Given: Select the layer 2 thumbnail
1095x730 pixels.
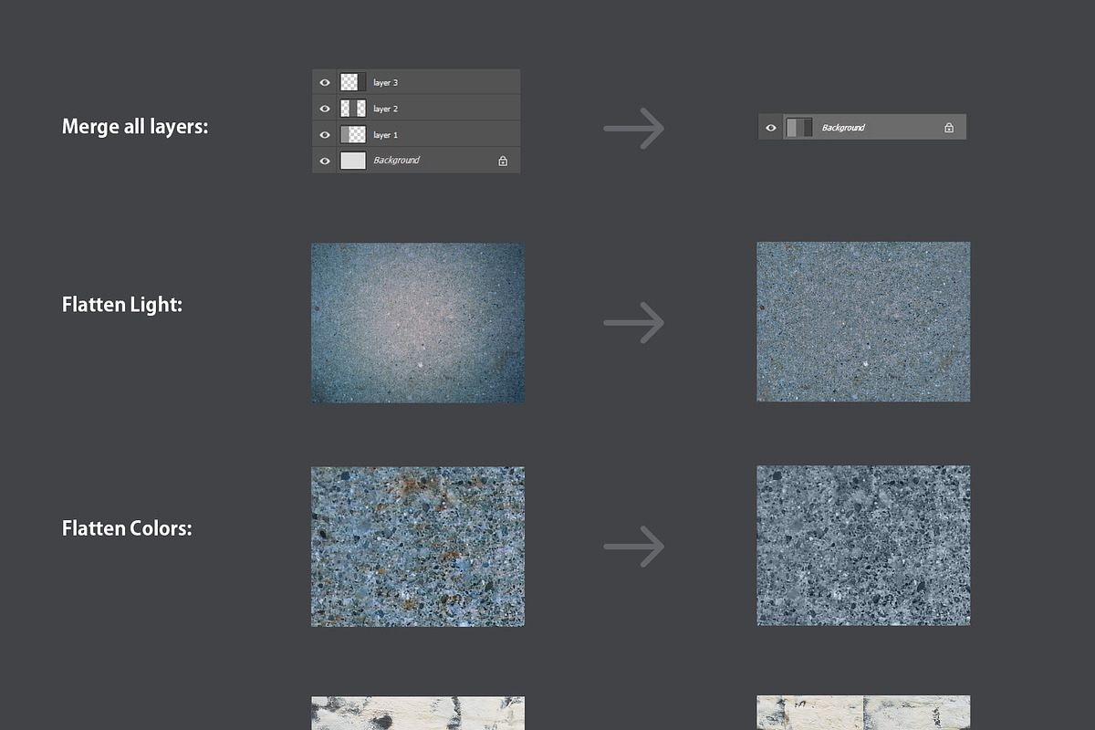Looking at the screenshot, I should coord(352,109).
